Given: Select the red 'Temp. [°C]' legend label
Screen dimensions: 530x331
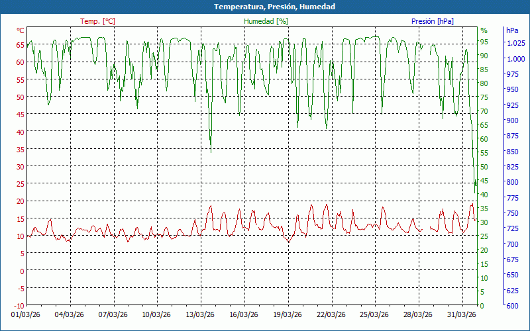Looking at the screenshot, I should pos(97,21).
